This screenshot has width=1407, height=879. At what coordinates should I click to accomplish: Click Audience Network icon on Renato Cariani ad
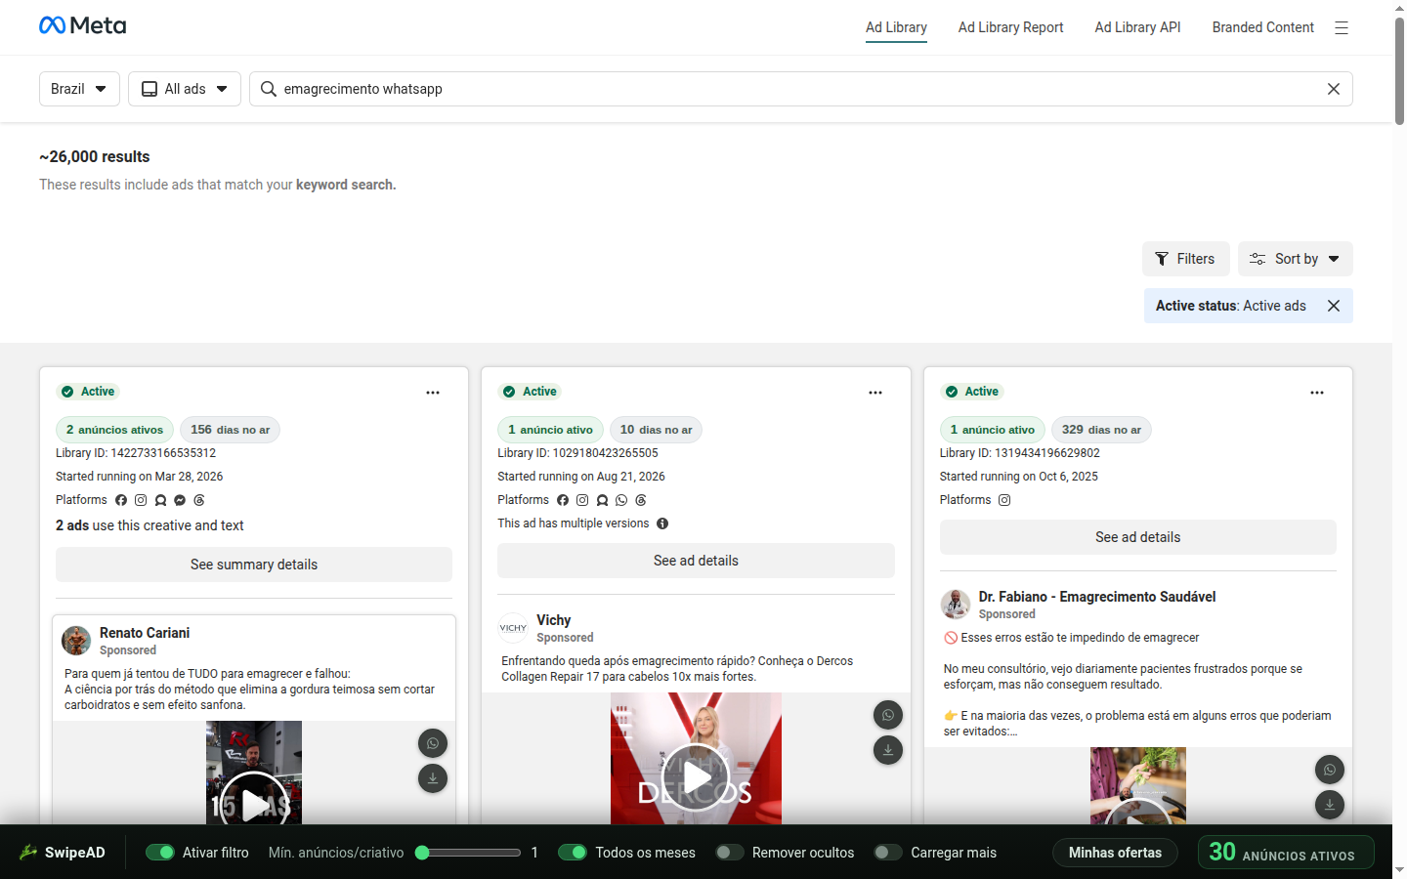(x=160, y=500)
